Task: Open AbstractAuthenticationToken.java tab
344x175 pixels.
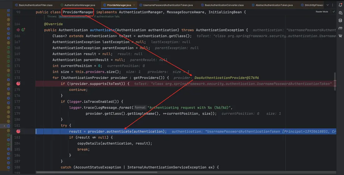Action: pos(272,5)
